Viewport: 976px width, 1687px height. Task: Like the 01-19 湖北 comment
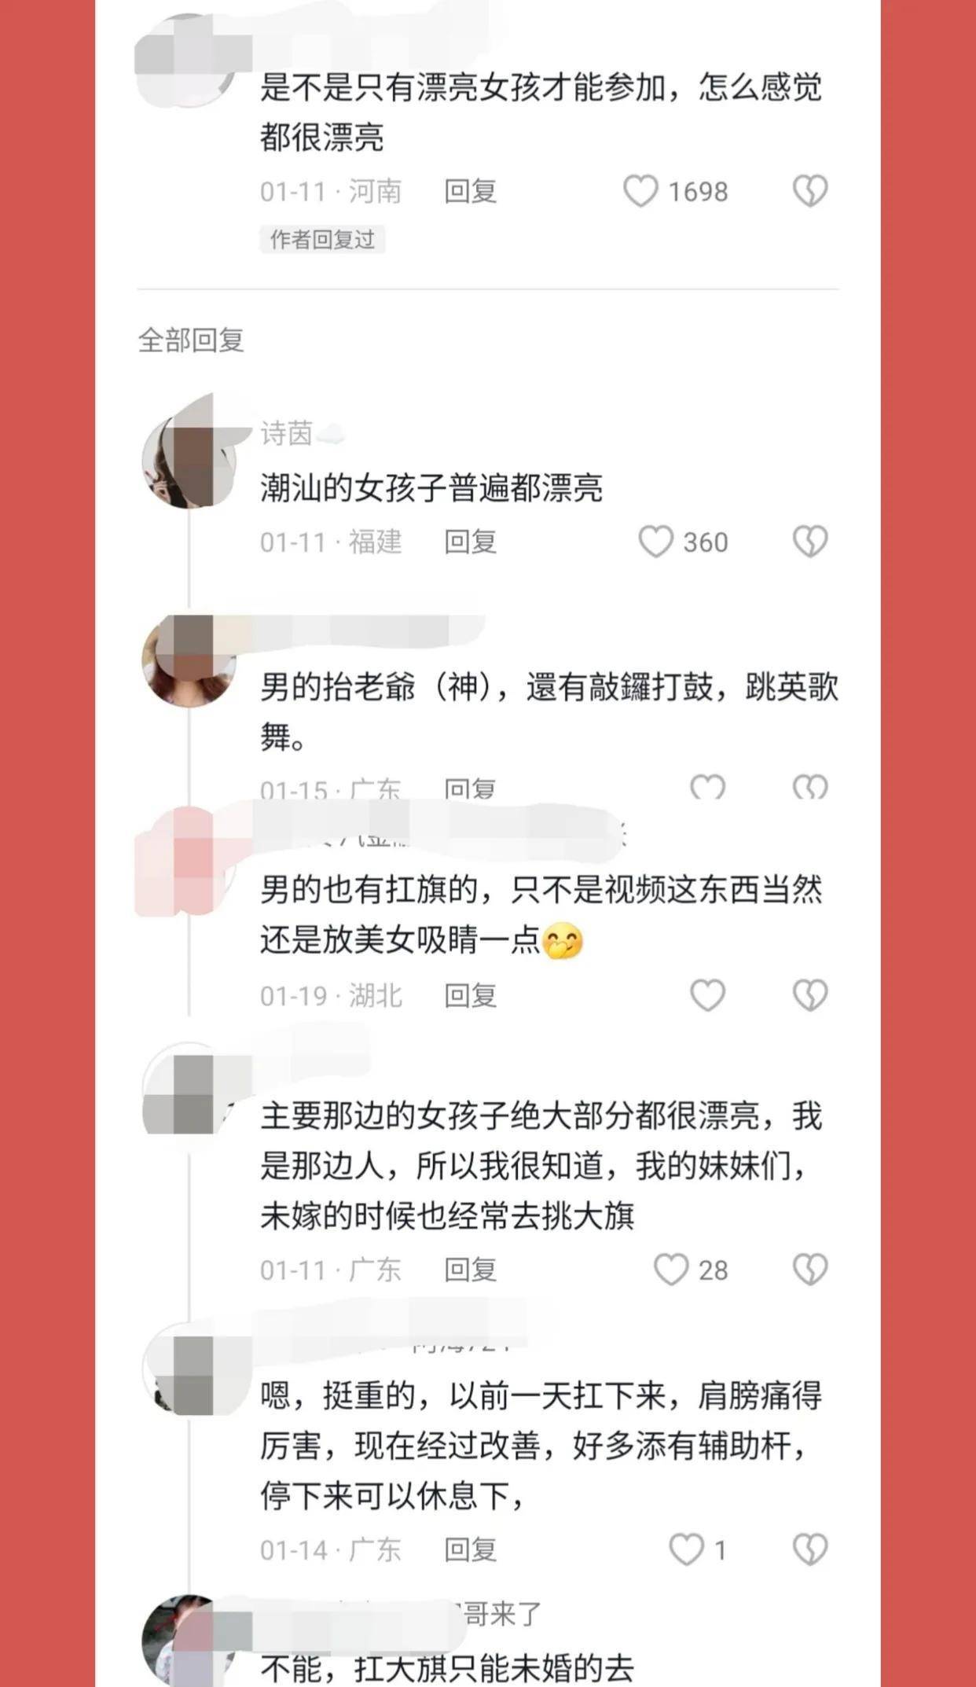coord(707,995)
